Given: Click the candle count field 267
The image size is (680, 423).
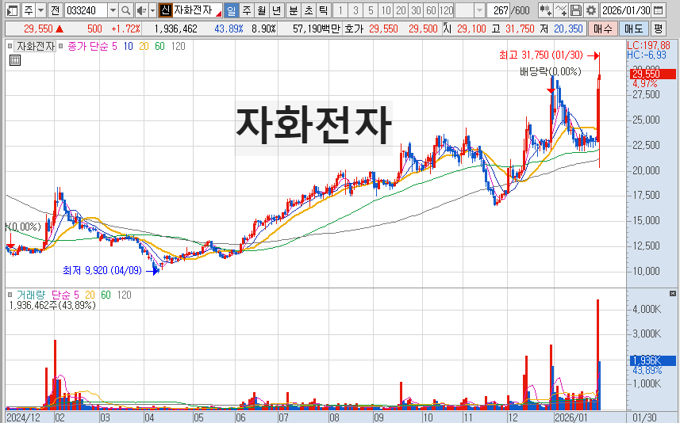Looking at the screenshot, I should click(x=498, y=10).
